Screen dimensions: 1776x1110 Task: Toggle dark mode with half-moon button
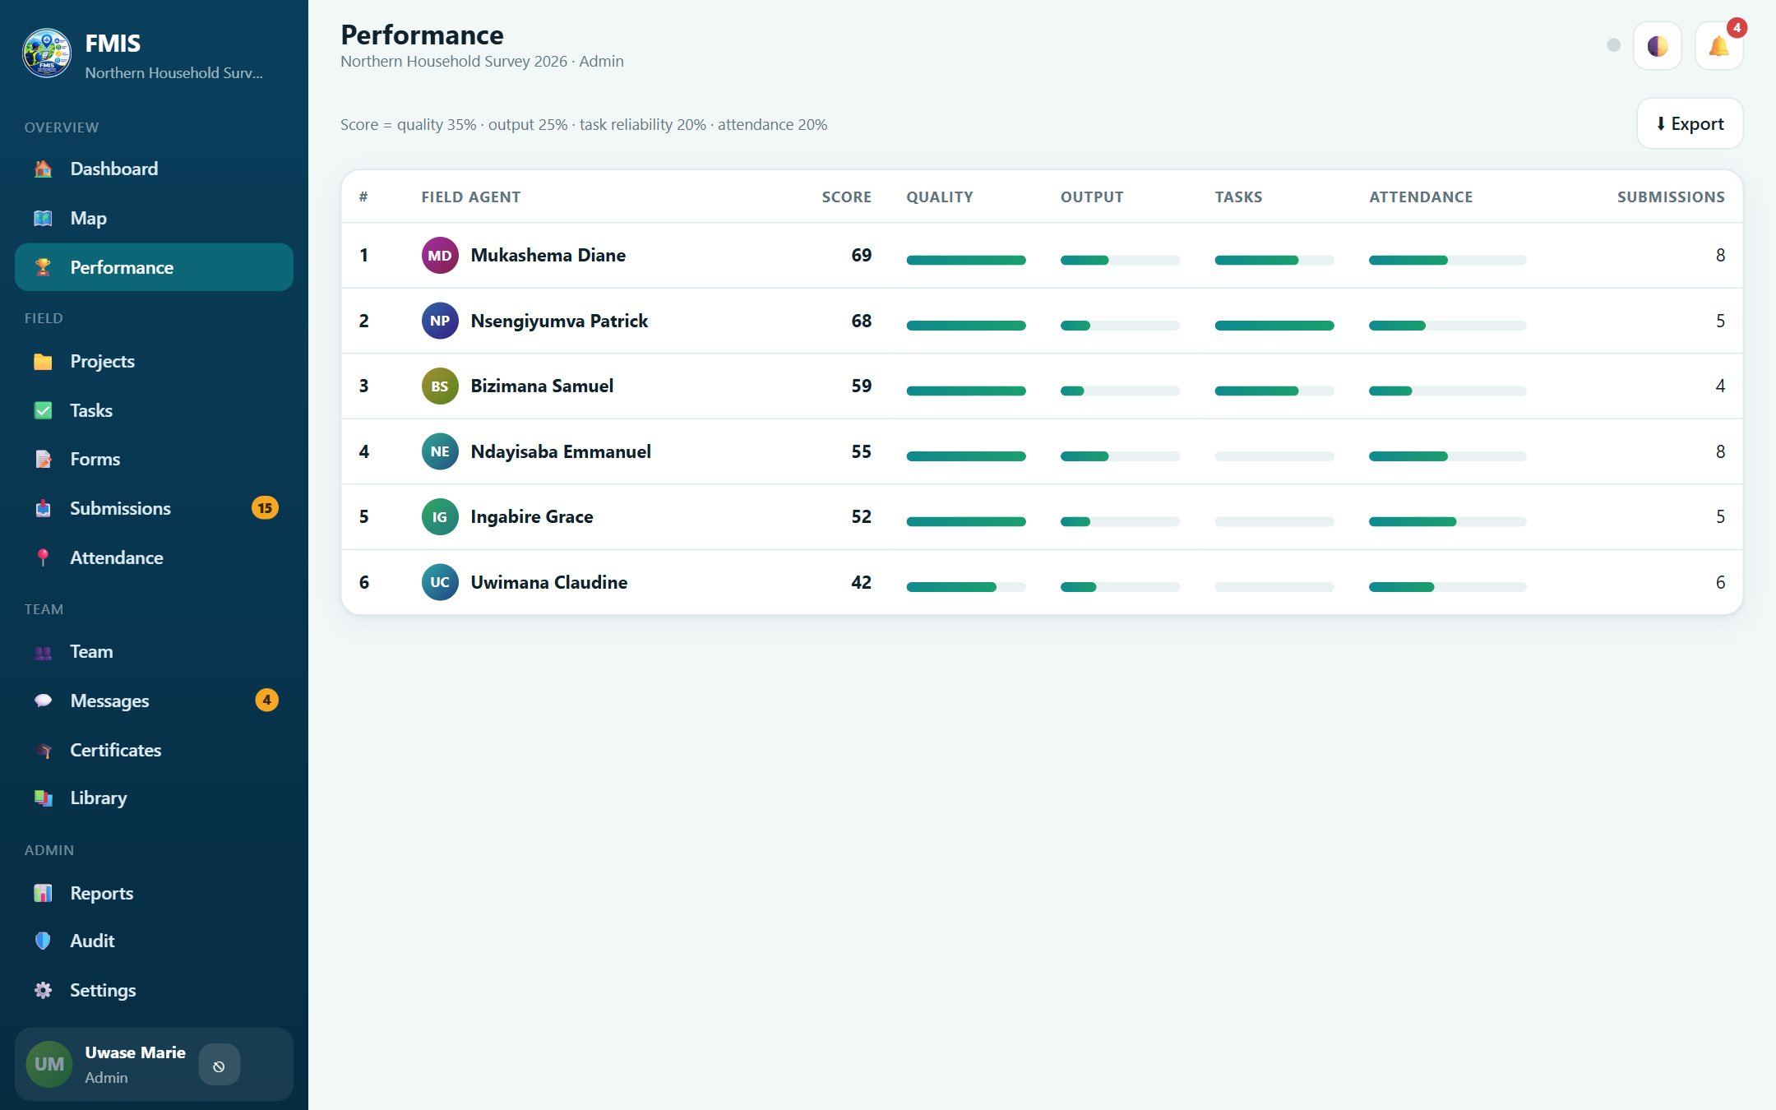point(1657,46)
